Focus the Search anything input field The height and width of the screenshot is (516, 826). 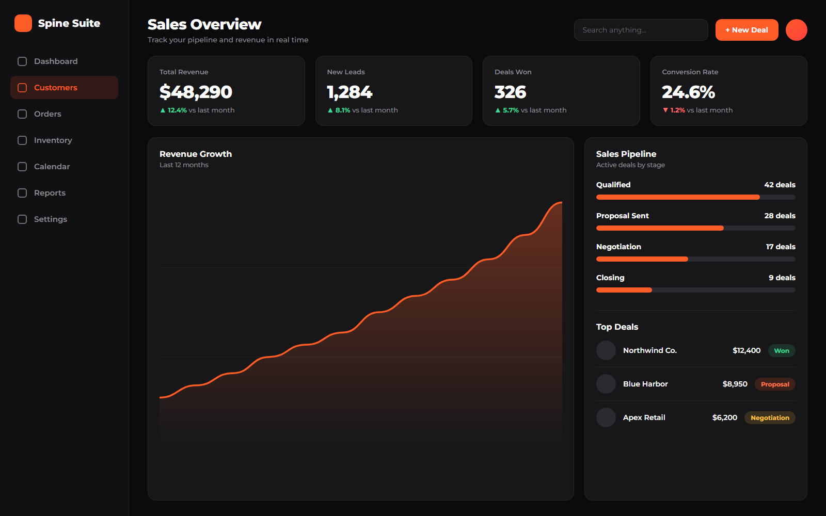[641, 30]
